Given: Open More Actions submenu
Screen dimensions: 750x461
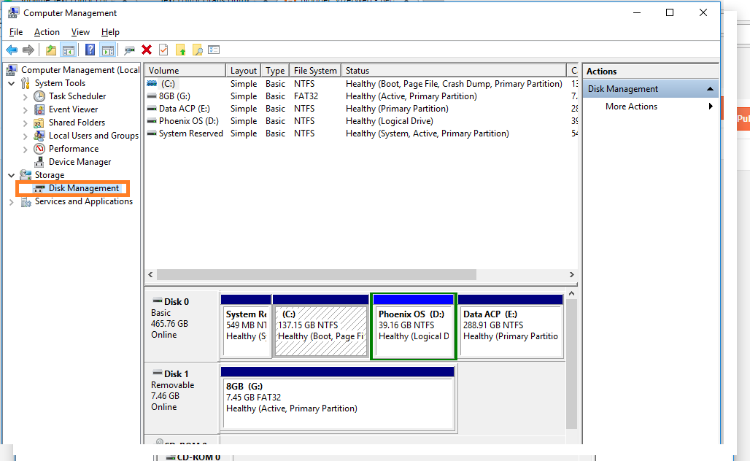Looking at the screenshot, I should 651,106.
